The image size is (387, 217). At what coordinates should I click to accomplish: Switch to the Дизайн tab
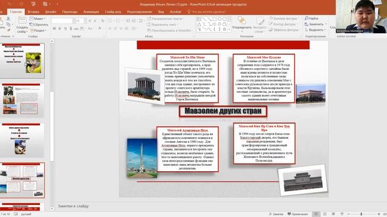coord(51,12)
